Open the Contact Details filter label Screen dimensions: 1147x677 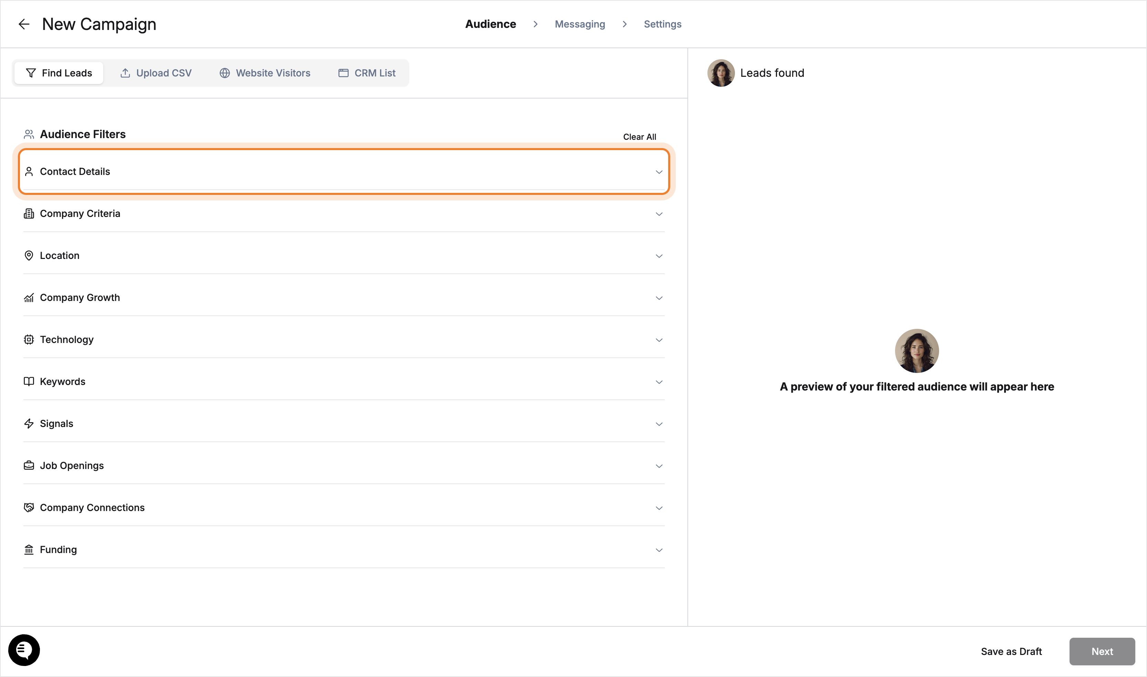[75, 171]
